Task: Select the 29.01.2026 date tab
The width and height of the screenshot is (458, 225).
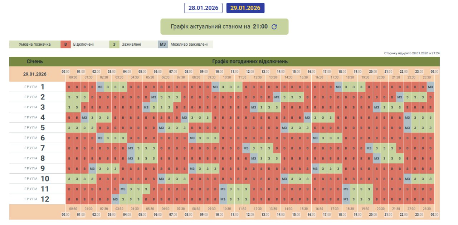Action: tap(245, 8)
